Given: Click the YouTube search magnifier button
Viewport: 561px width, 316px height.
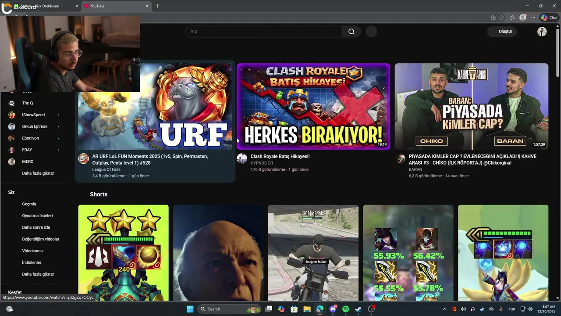Looking at the screenshot, I should coord(352,32).
